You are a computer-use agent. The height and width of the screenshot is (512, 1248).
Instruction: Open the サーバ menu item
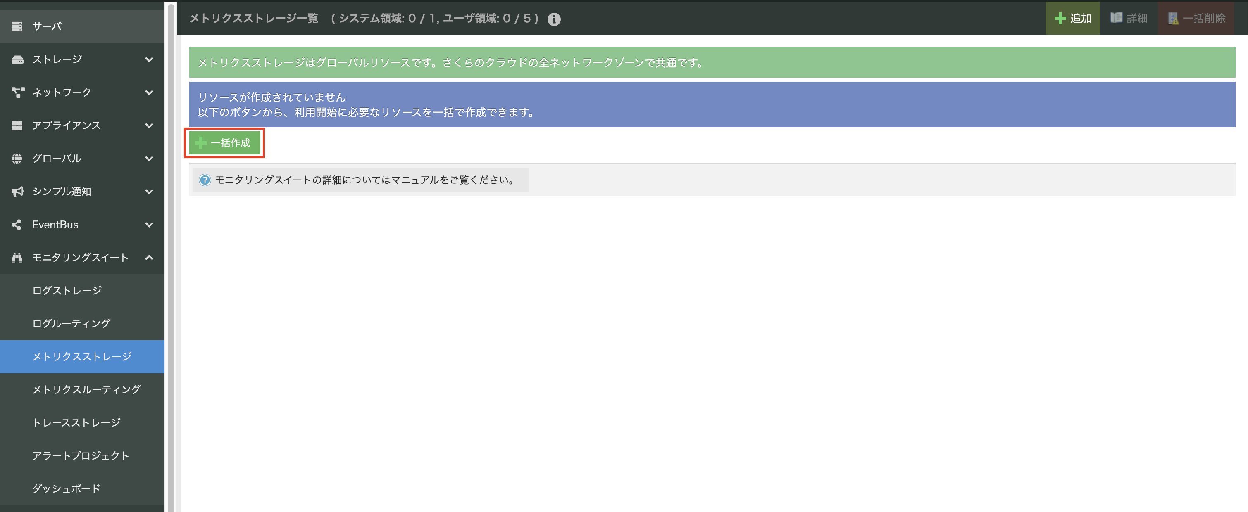tap(82, 26)
